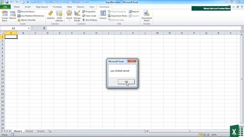Viewport: 244px width, 137px height.
Task: Open the Add-Ins manager
Action: (51, 15)
